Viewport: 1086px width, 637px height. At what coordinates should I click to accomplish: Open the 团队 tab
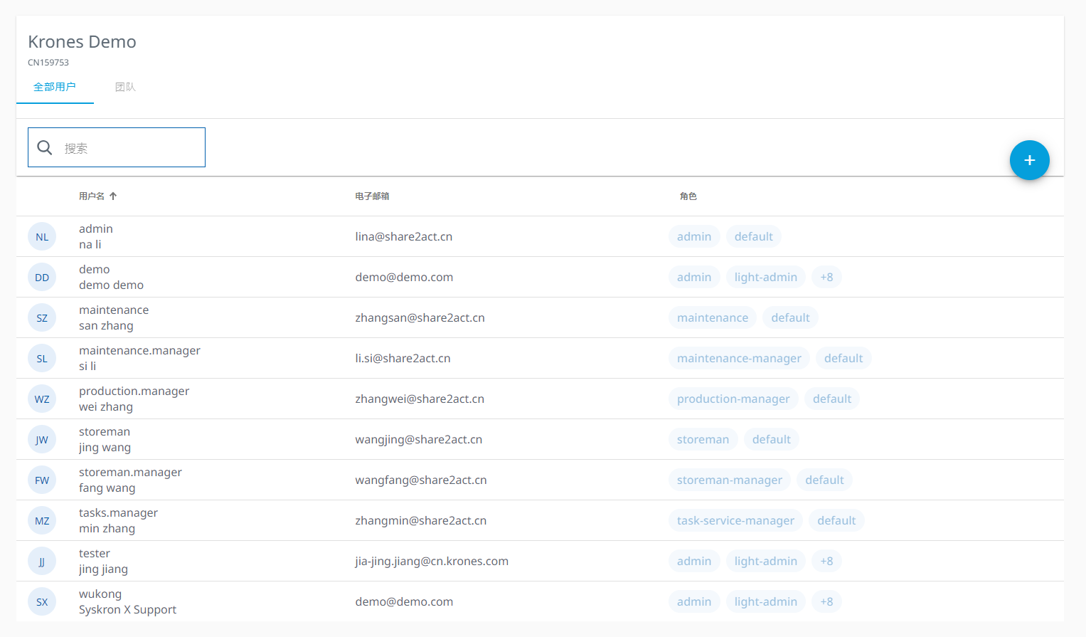pyautogui.click(x=125, y=87)
